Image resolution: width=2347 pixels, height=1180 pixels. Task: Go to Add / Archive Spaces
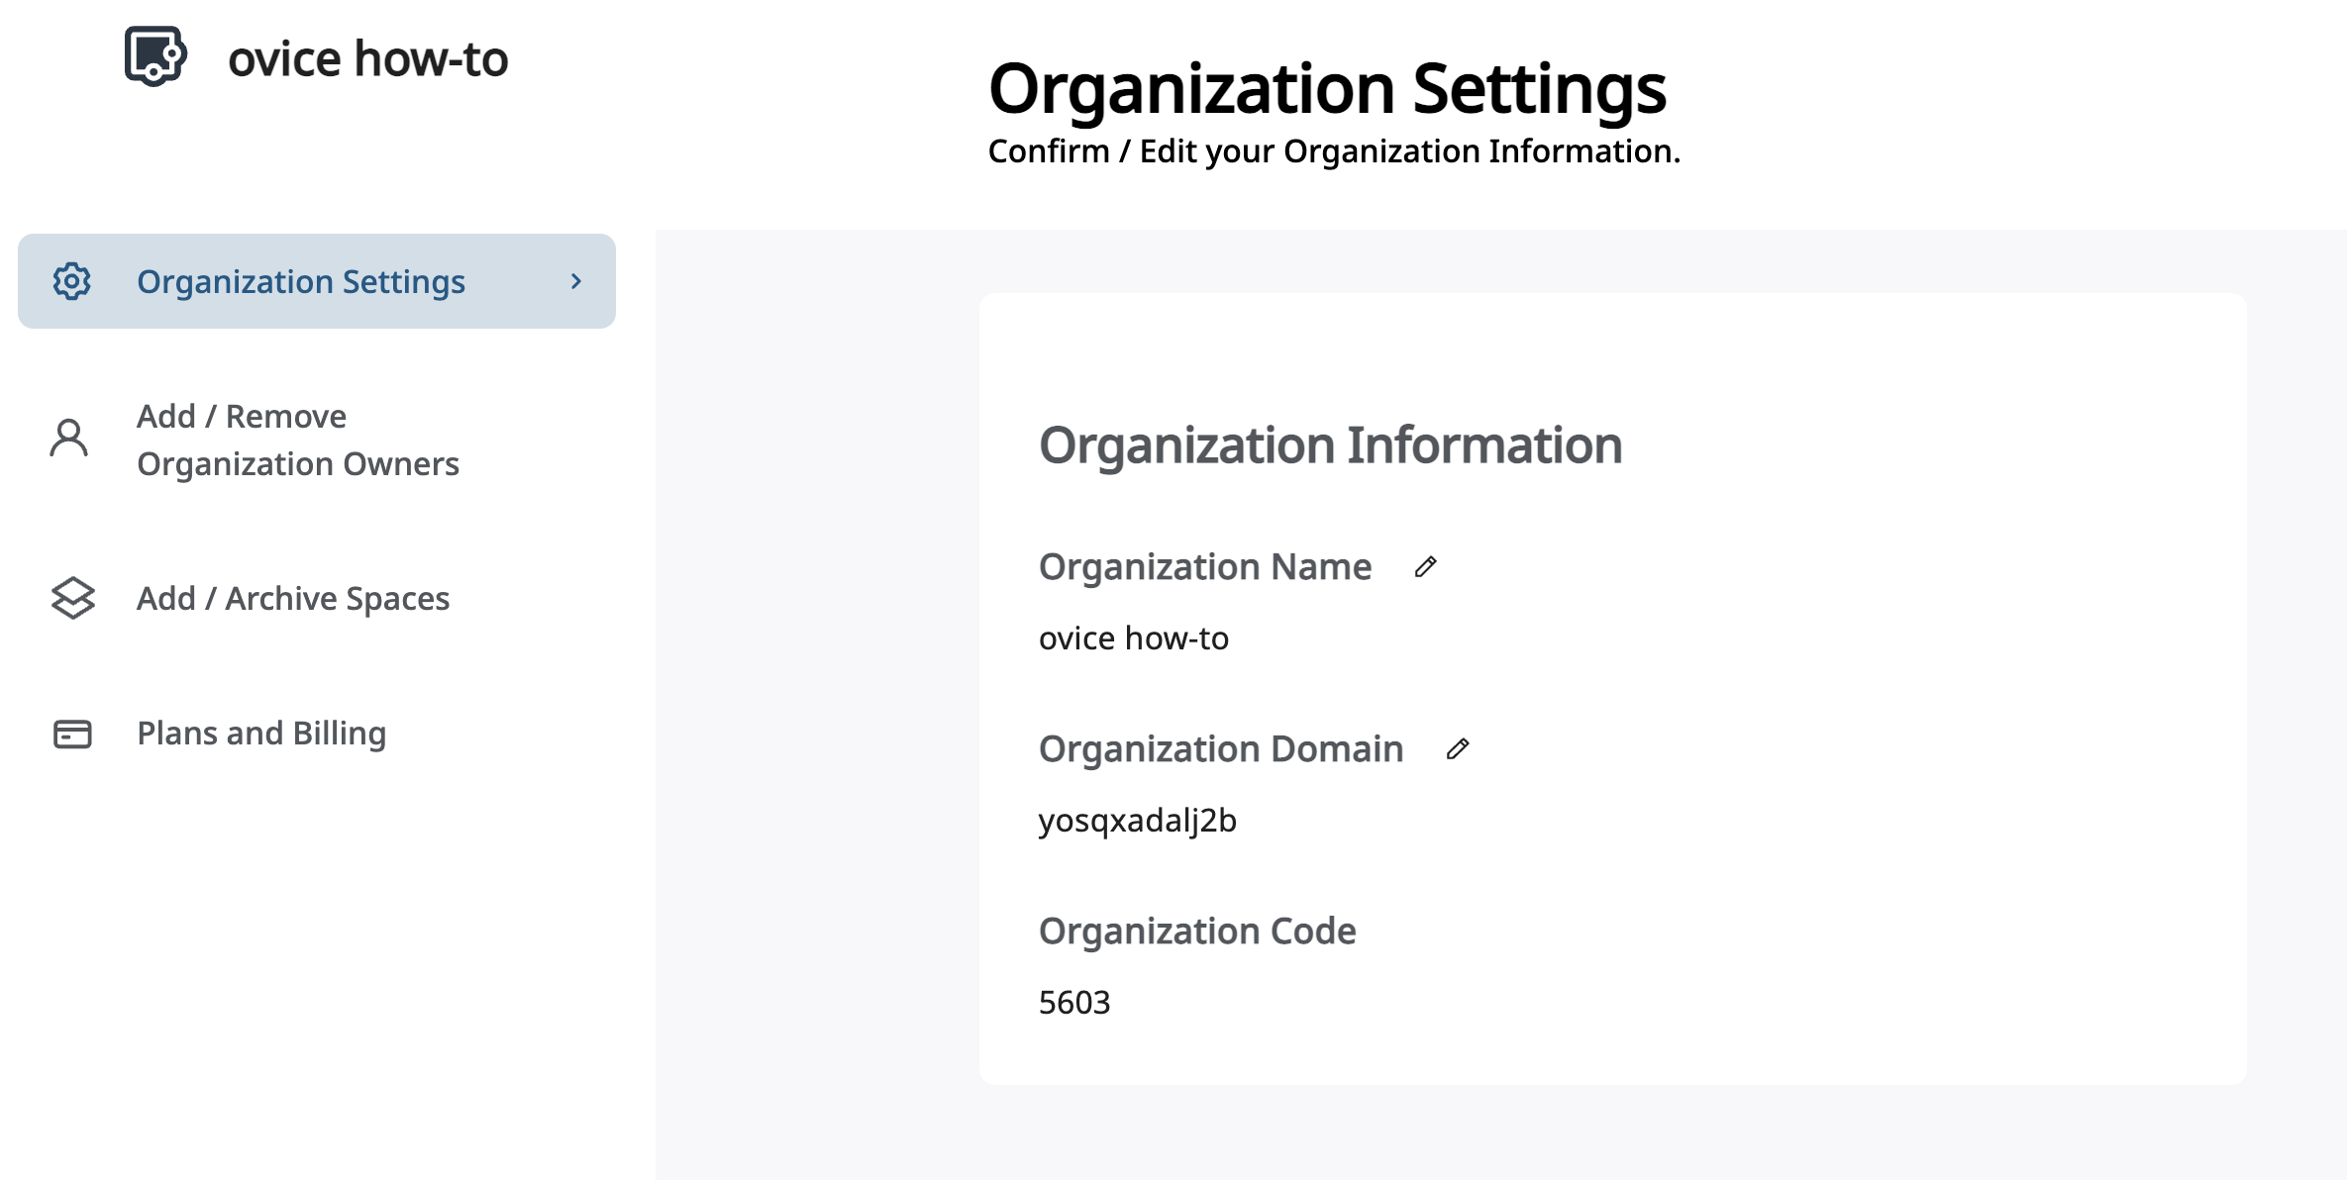[293, 599]
